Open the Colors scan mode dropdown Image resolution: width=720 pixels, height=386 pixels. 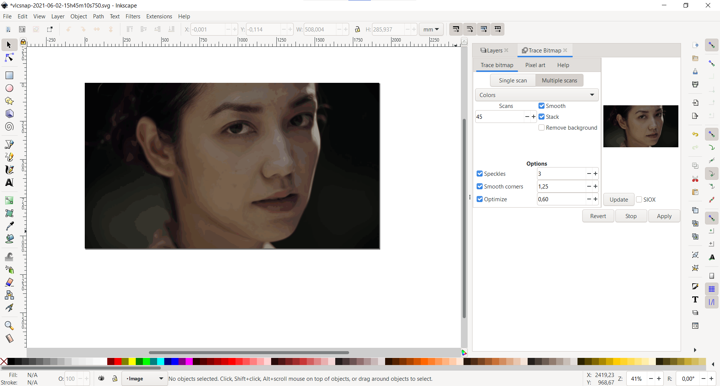537,95
